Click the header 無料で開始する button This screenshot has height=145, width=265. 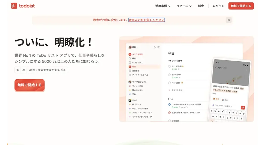click(x=241, y=6)
